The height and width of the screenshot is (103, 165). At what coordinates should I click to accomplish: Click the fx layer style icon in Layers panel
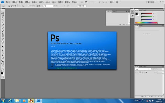(x=145, y=96)
